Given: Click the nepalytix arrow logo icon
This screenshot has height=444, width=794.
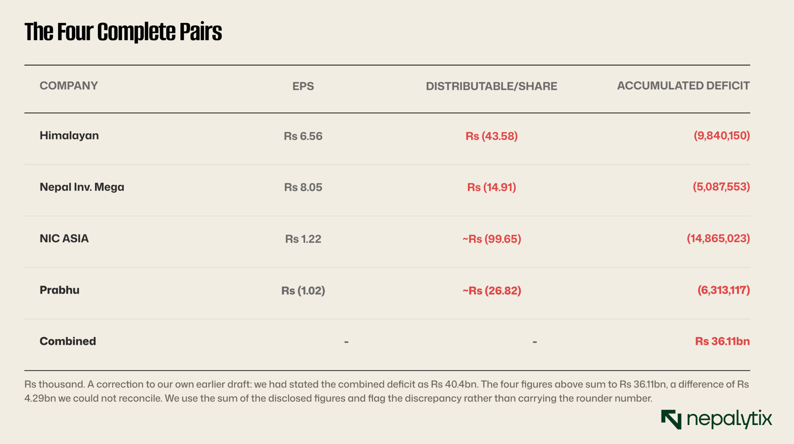Looking at the screenshot, I should pos(671,420).
